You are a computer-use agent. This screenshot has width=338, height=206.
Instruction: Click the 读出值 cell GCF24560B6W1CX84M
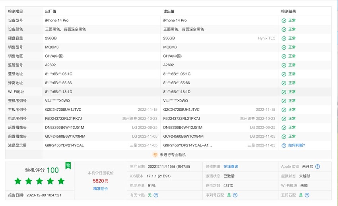(x=183, y=137)
